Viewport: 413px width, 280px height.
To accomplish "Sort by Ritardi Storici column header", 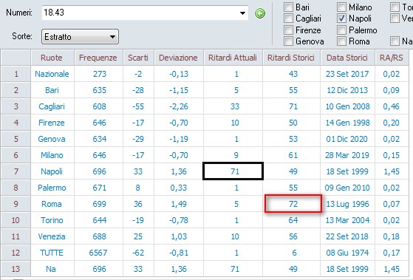I will pyautogui.click(x=291, y=58).
